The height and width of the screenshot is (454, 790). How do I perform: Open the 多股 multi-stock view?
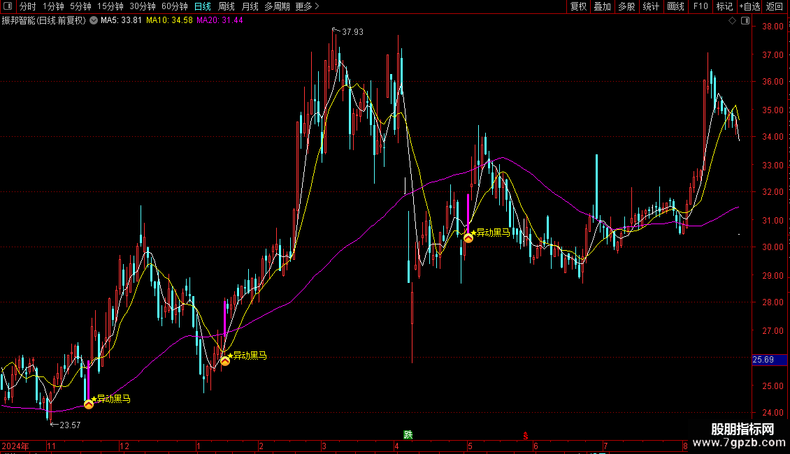click(x=627, y=6)
